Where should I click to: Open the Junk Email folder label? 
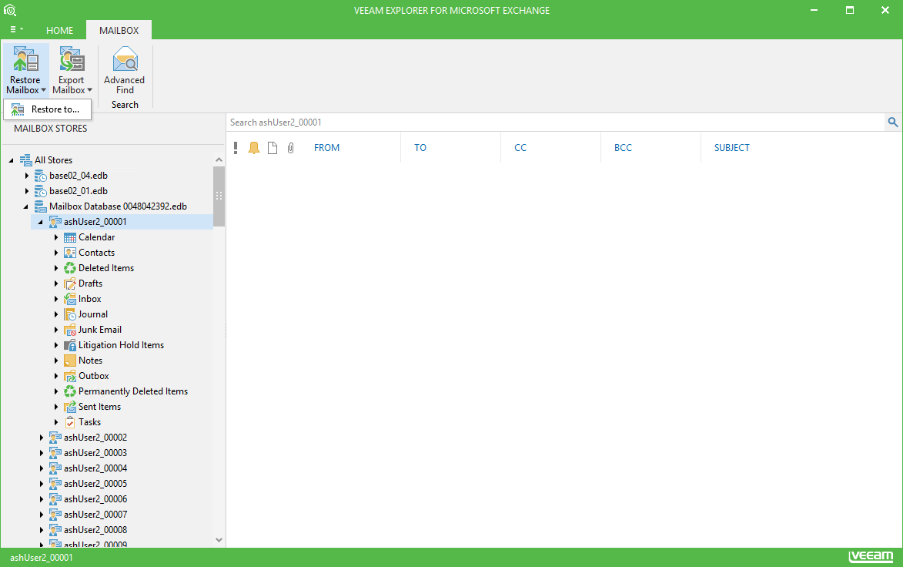100,330
